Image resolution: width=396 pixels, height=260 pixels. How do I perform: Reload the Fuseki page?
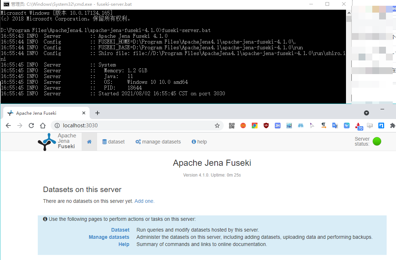click(31, 126)
